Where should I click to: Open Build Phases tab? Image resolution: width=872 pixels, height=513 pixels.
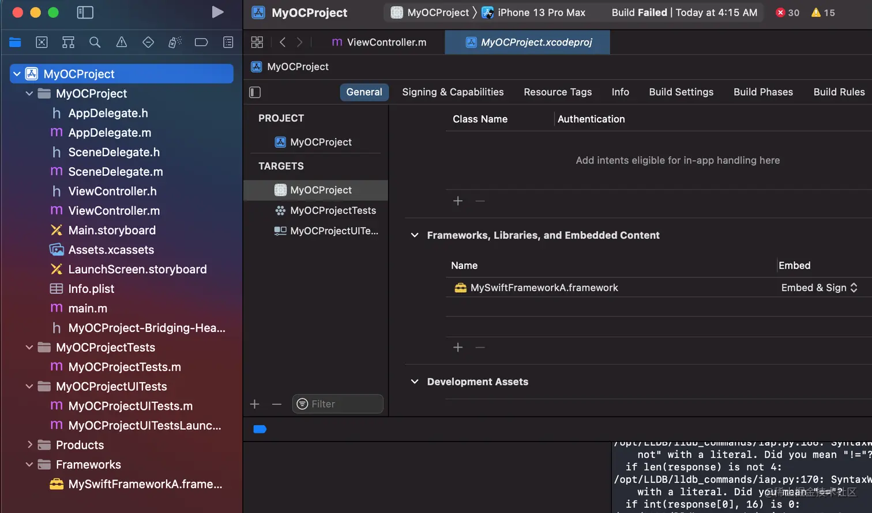coord(763,92)
